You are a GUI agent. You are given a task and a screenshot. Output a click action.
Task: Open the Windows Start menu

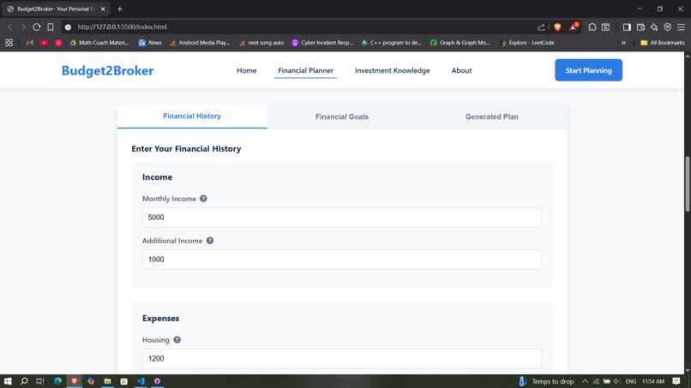tap(8, 381)
